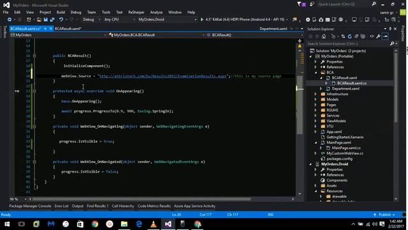Open the KitKat HDPI Phone device dropdown
This screenshot has height=230, width=408.
(288, 20)
